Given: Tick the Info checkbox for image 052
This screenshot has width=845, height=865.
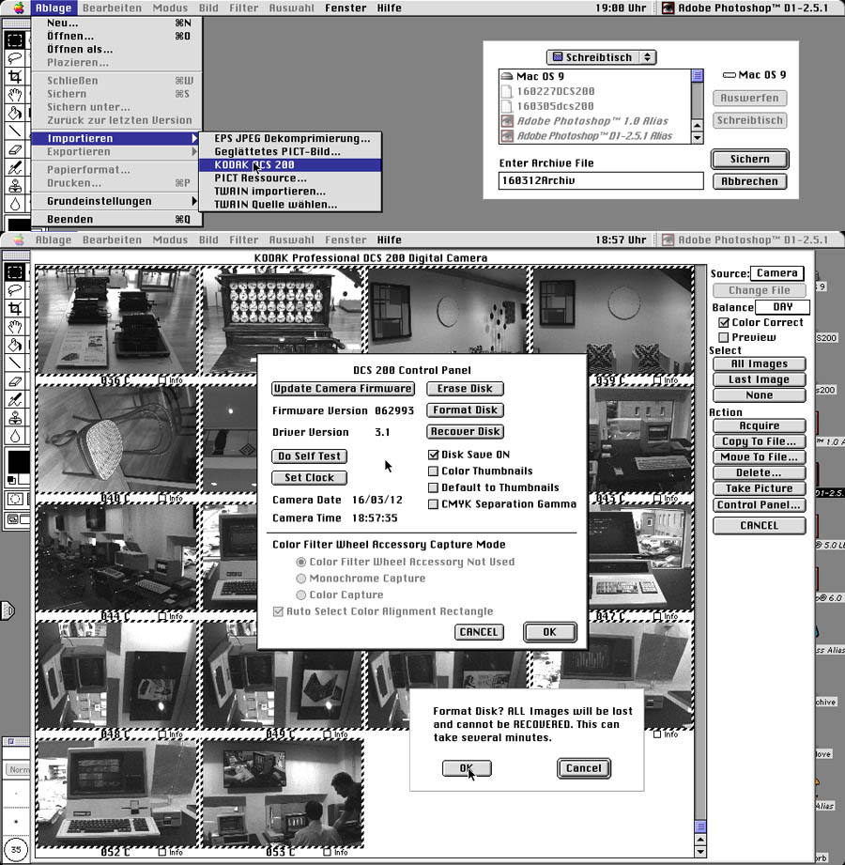Looking at the screenshot, I should (162, 852).
